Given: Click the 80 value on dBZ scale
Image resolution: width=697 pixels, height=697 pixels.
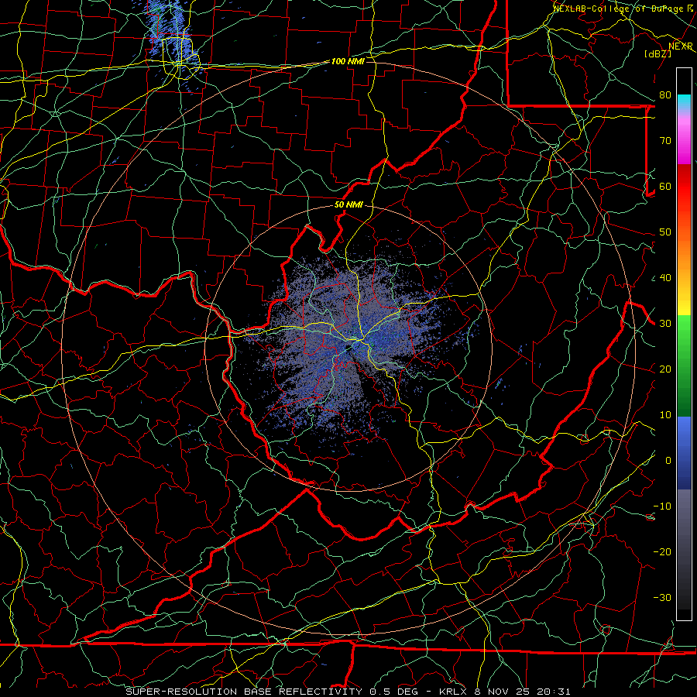Looking at the screenshot, I should click(665, 95).
